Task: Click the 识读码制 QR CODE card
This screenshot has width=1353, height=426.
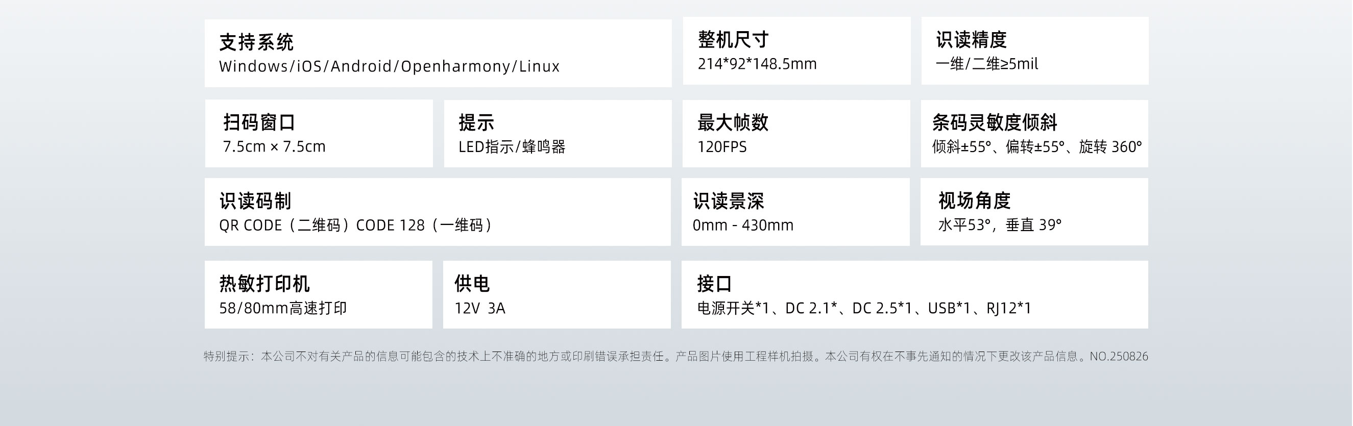Action: [438, 212]
